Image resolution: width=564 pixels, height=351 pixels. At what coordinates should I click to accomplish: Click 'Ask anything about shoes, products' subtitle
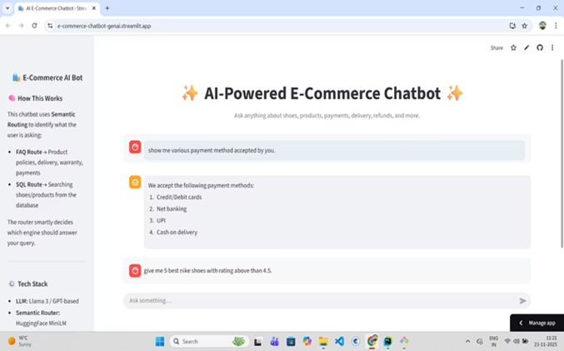pyautogui.click(x=327, y=116)
